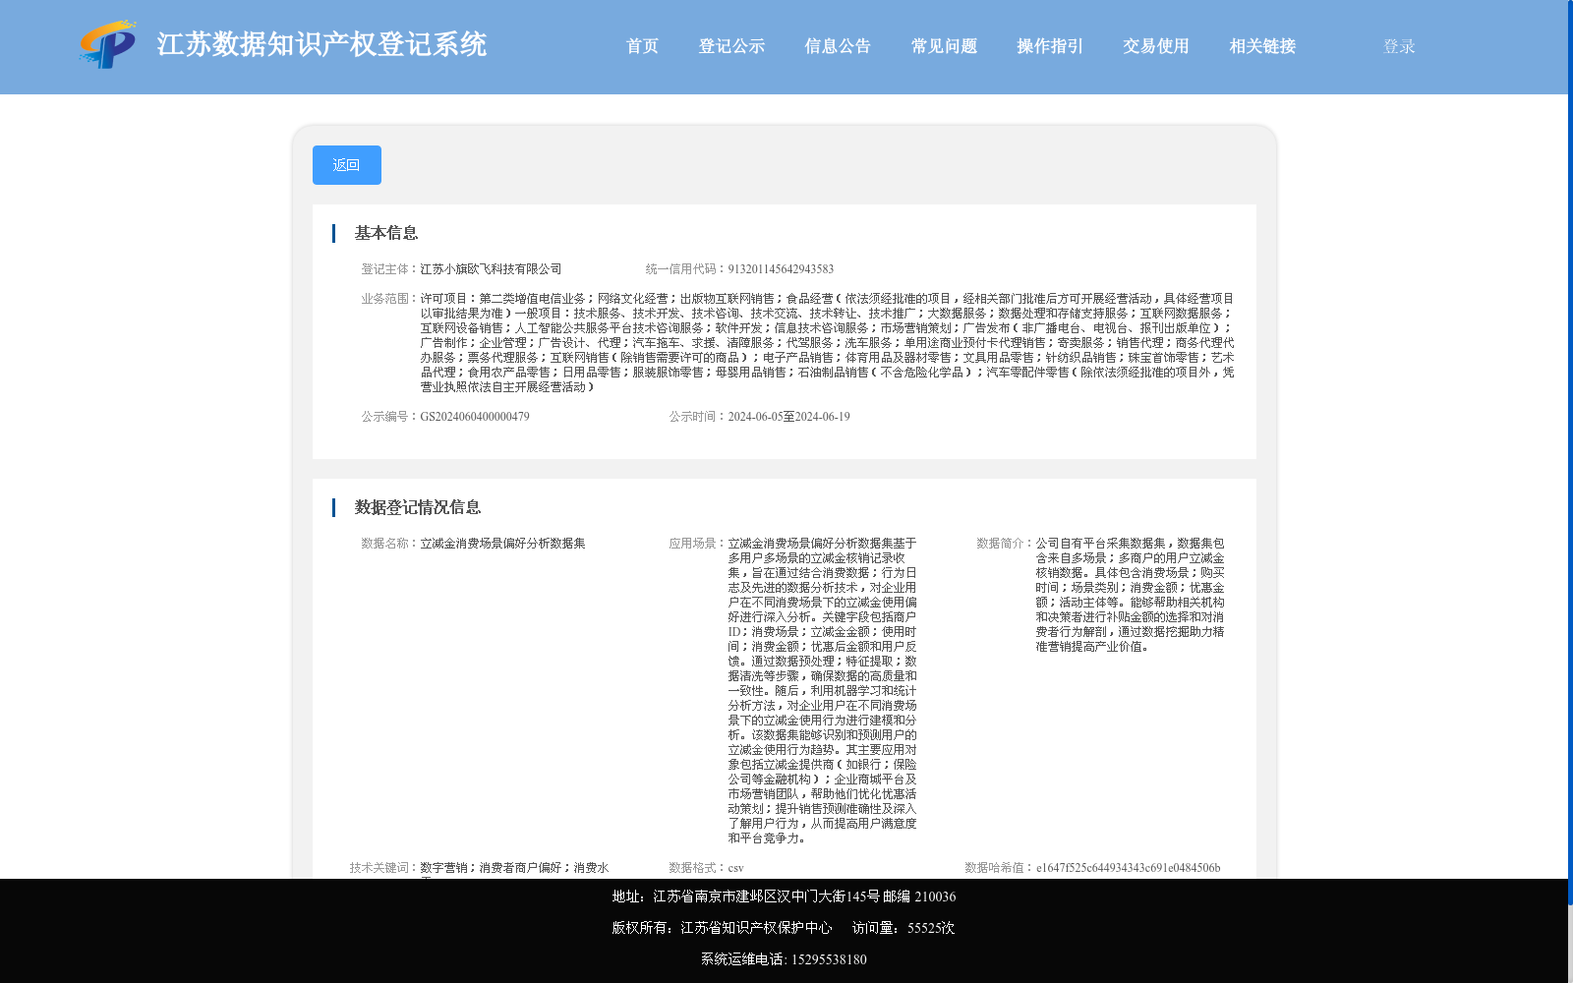
Task: Click the footer address line 地址
Action: 784,896
